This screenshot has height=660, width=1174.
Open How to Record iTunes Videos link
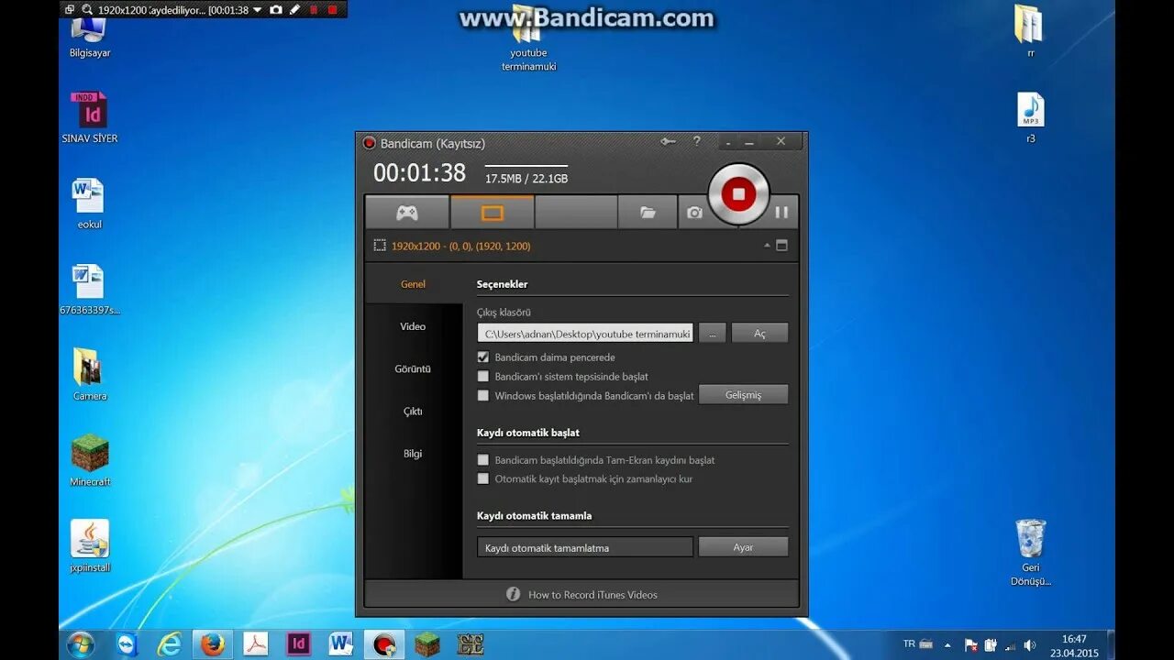(x=593, y=595)
